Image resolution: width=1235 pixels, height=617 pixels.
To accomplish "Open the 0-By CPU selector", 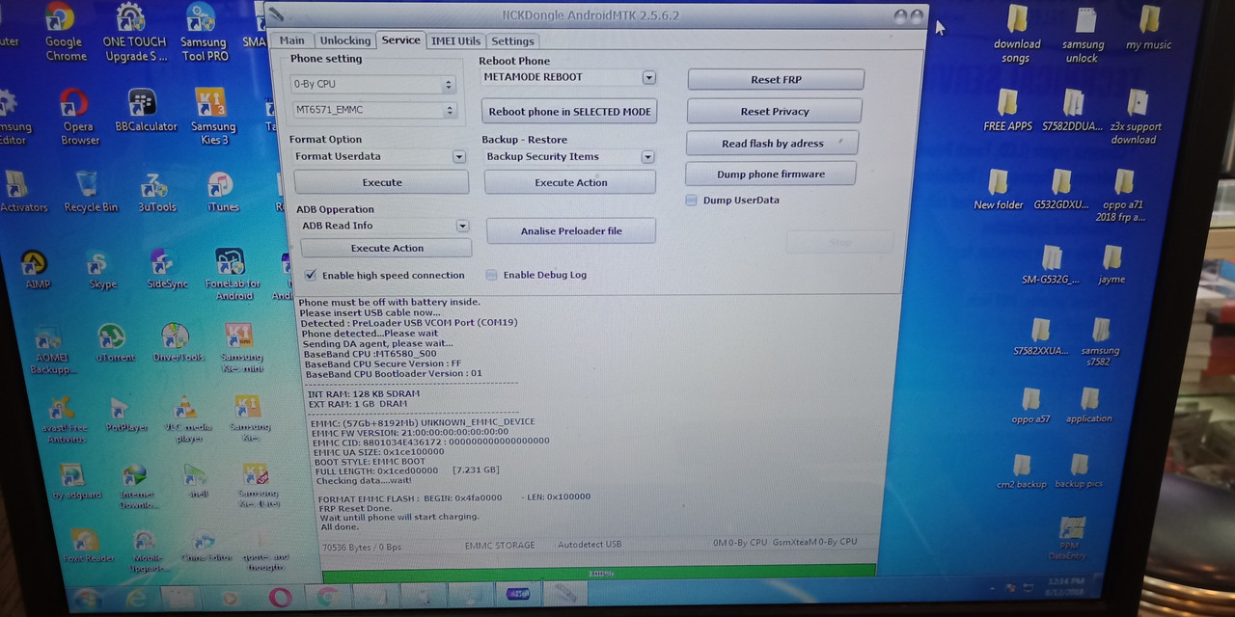I will (x=372, y=85).
